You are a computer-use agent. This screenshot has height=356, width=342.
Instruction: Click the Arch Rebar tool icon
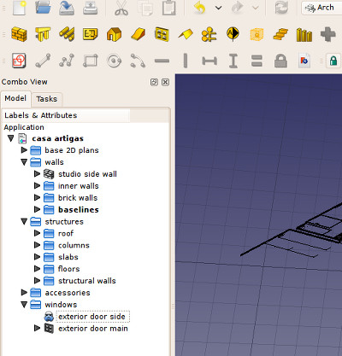[x=67, y=34]
